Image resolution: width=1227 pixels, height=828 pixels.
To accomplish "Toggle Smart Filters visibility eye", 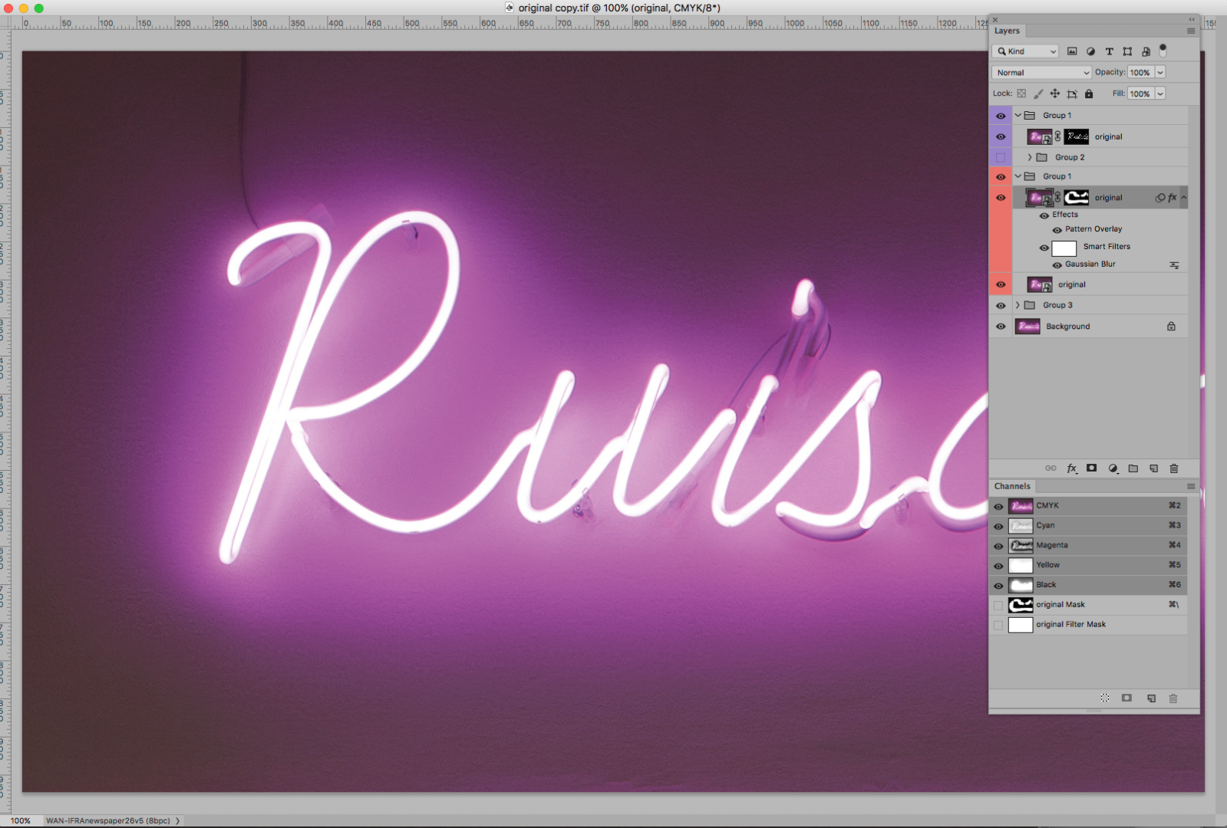I will 1044,248.
